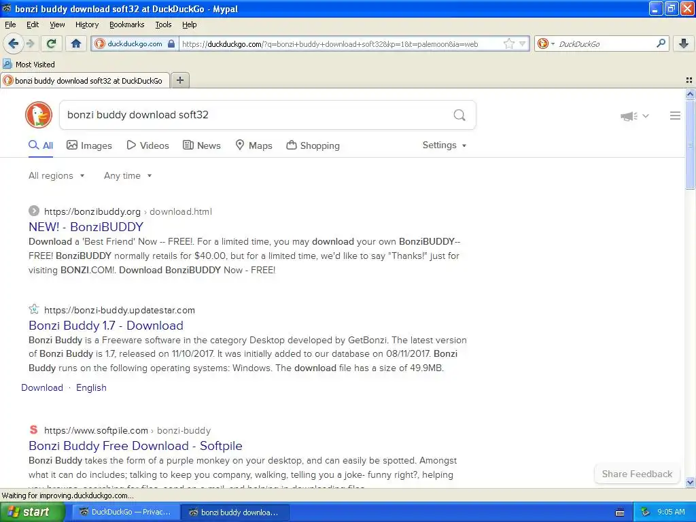696x522 pixels.
Task: Open the URL history dropdown arrow
Action: 523,43
